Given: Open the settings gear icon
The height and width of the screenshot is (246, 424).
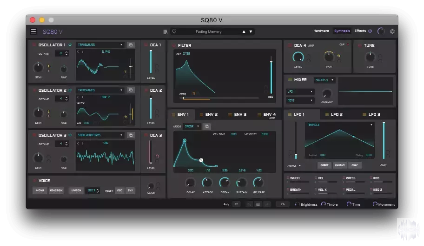Looking at the screenshot, I should click(x=392, y=31).
